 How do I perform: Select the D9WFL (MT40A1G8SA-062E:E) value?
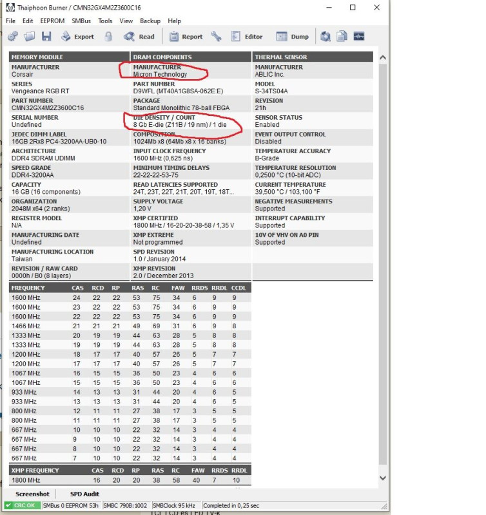coord(179,91)
